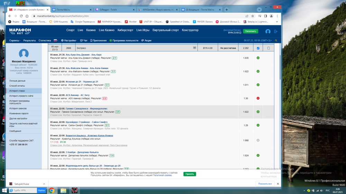Viewport: 346px width, 194px height.
Task: Open the Russian flag language selector
Action: [x=55, y=40]
